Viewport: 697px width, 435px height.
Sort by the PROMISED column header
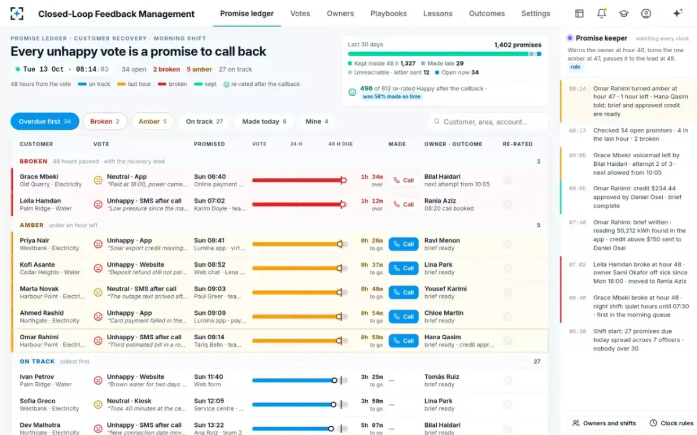point(209,144)
